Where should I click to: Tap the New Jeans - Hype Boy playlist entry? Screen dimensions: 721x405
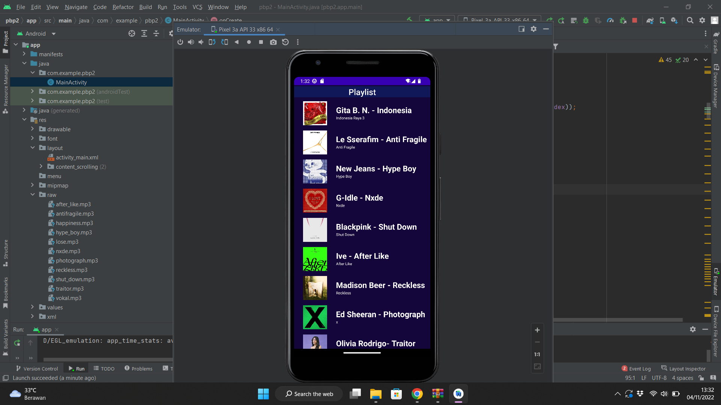tap(362, 171)
